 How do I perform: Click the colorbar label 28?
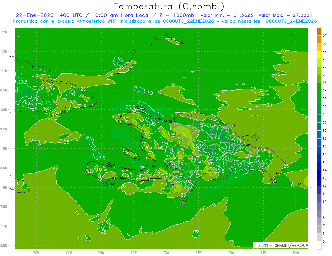pos(325,59)
